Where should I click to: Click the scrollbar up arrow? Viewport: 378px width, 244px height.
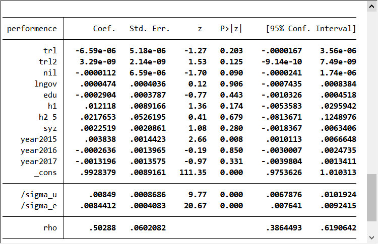[372, 7]
